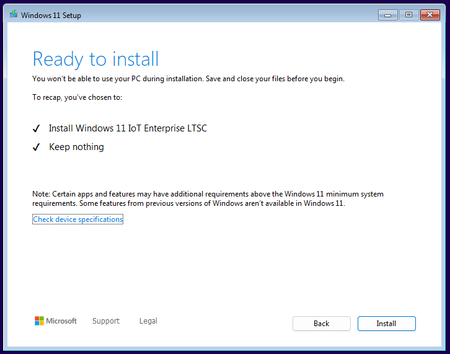Minimize the Windows 11 Setup window
The image size is (450, 354).
click(388, 15)
